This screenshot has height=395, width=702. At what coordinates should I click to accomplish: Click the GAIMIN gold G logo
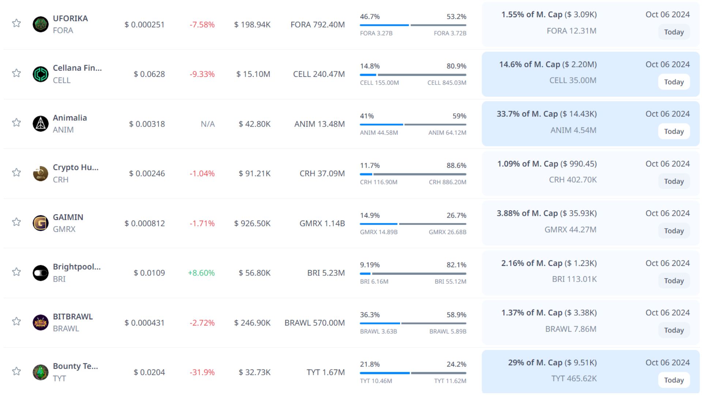click(x=41, y=223)
